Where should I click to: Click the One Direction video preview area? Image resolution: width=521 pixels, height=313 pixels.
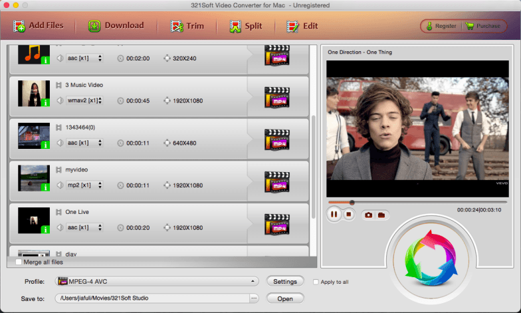(x=417, y=129)
